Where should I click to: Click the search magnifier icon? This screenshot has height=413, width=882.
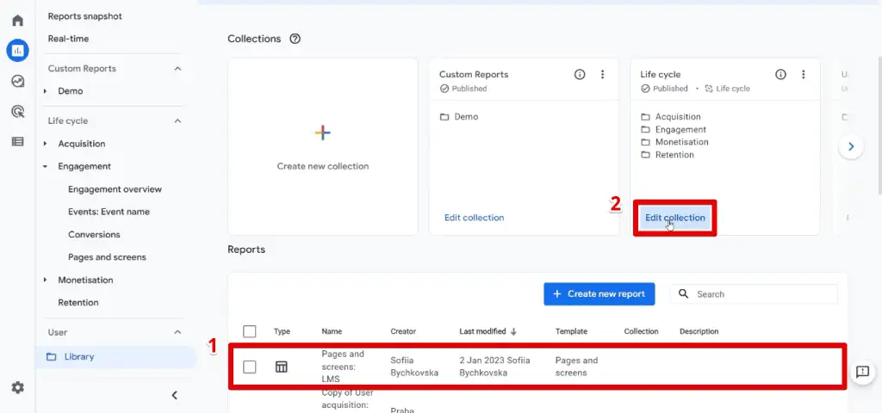(683, 293)
